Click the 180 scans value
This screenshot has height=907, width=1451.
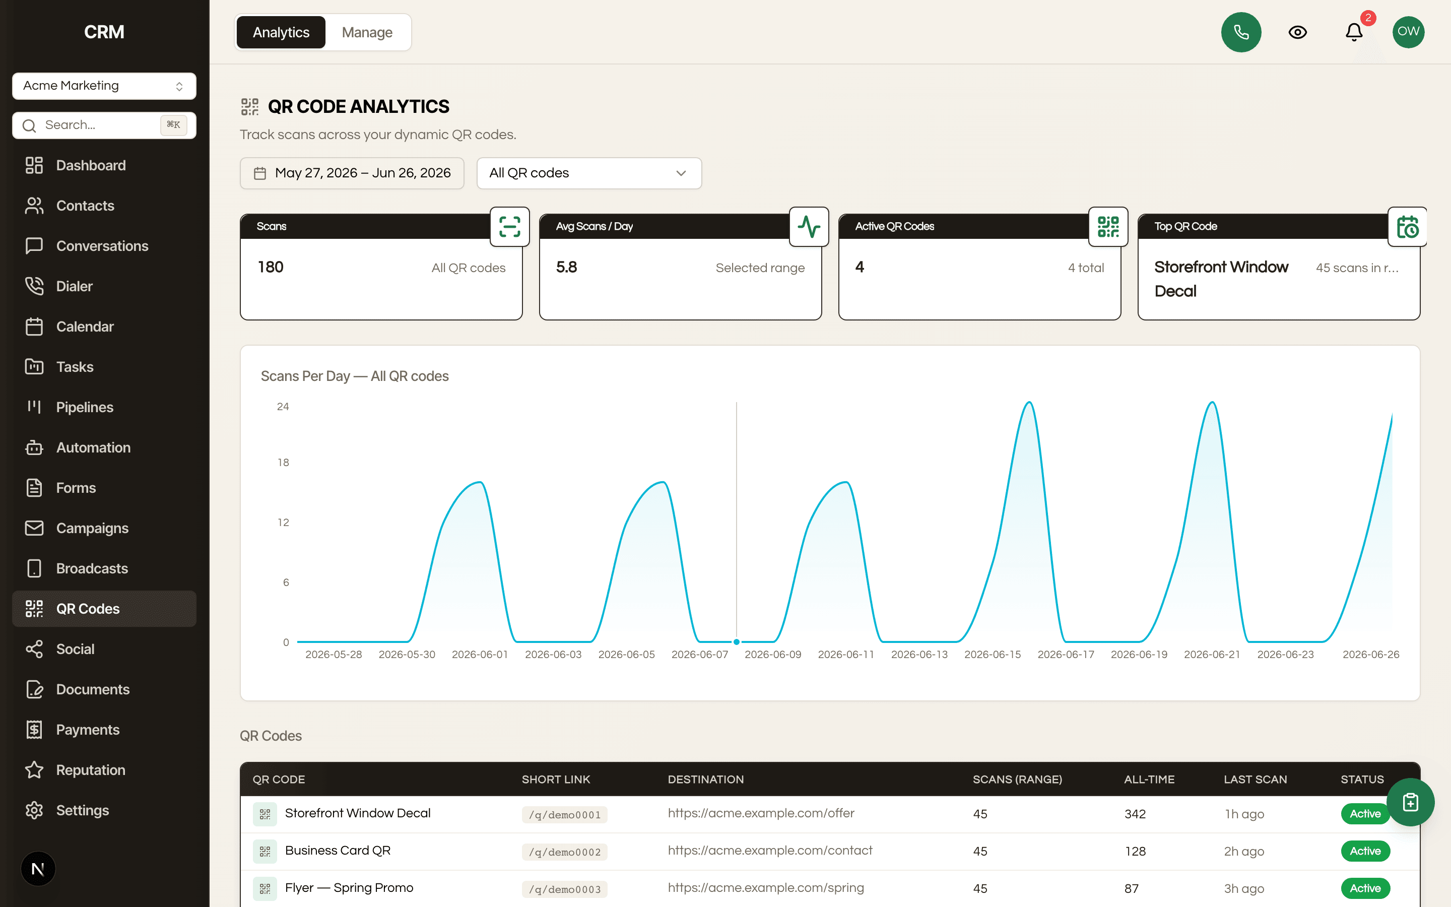pyautogui.click(x=271, y=267)
